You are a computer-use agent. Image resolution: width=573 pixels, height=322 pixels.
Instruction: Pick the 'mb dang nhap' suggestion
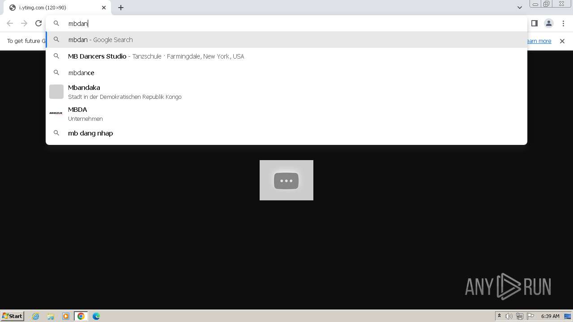click(x=286, y=133)
